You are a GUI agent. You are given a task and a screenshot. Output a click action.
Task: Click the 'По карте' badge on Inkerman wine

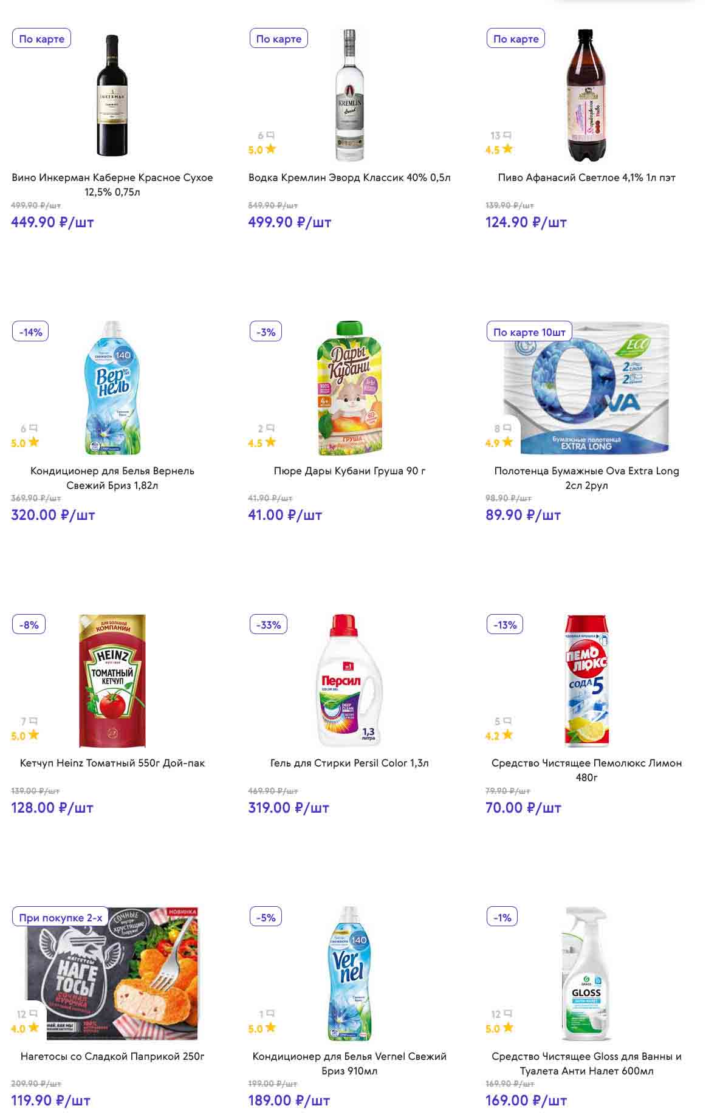[x=42, y=39]
